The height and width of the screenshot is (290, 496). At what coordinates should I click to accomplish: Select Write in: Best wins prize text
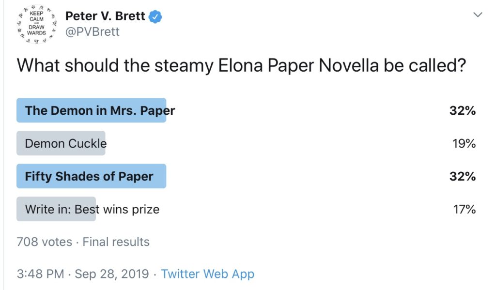point(92,209)
